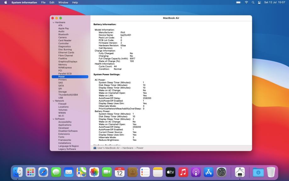Viewport: 289px width, 181px height.
Task: Open the Window menu
Action: pos(63,3)
